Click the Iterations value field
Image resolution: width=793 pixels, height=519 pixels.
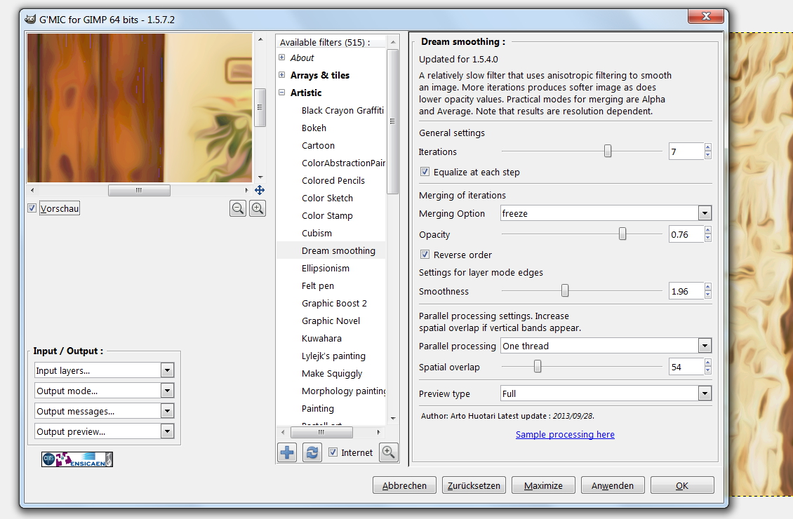686,151
